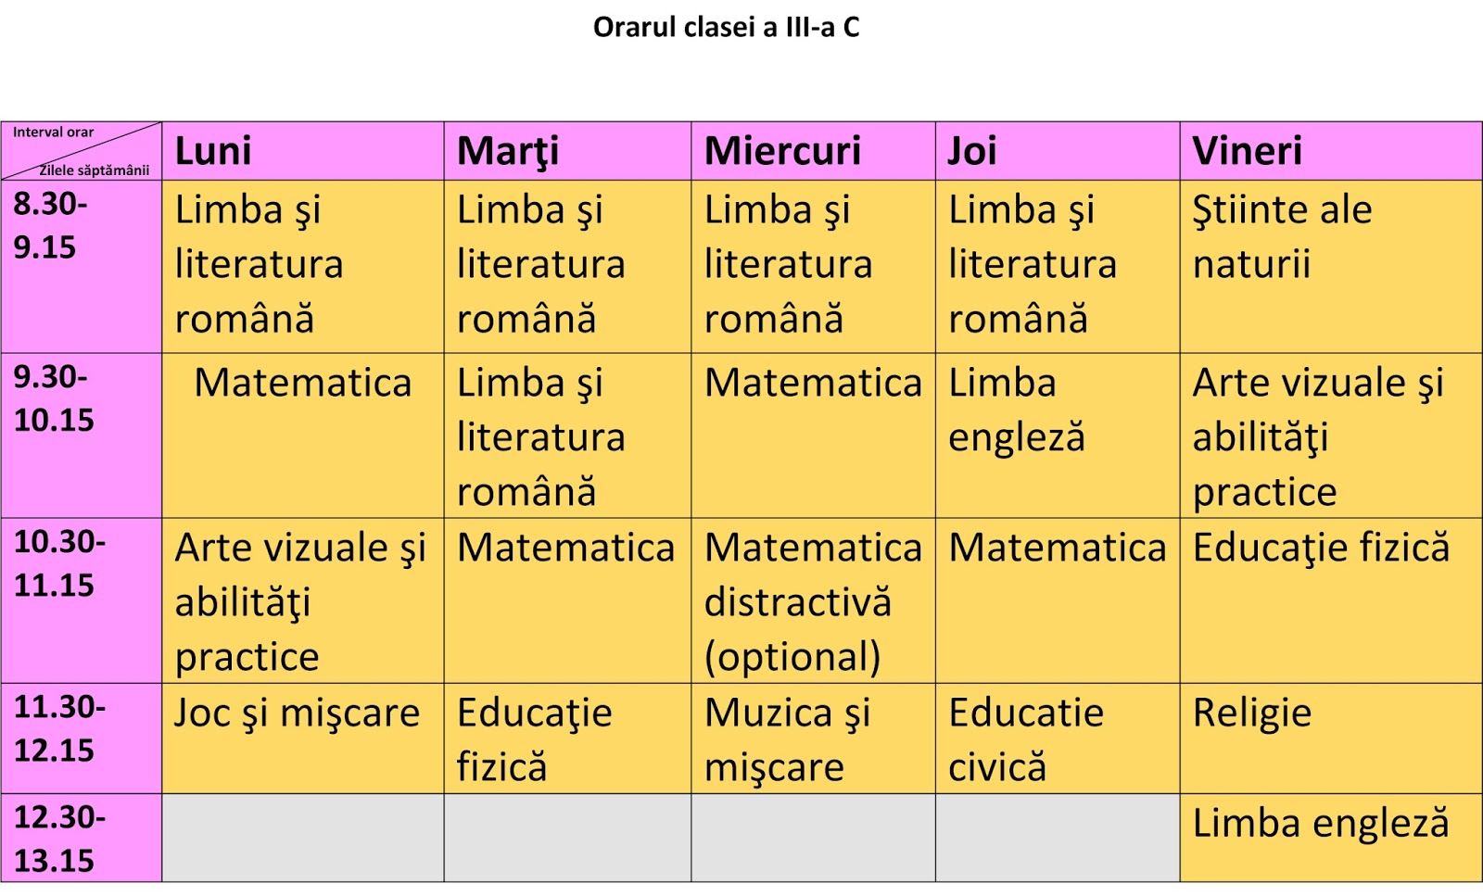The image size is (1483, 896).
Task: Select the 8.30-9.15 time interval cell
Action: coord(81,265)
